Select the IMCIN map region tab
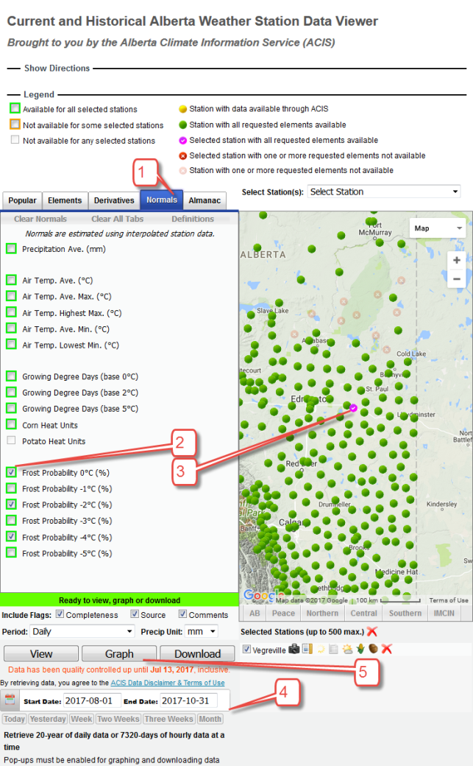This screenshot has width=473, height=766. pos(444,613)
